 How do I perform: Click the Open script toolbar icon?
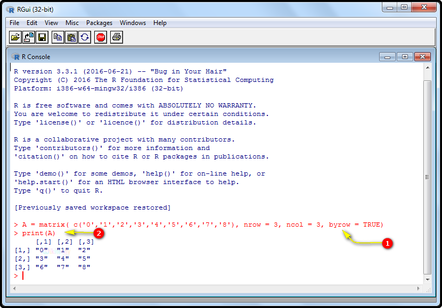(x=15, y=37)
